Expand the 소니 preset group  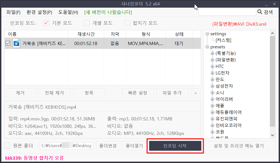[212, 93]
